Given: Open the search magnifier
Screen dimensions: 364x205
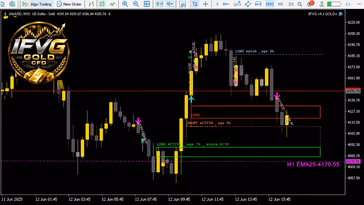Looking at the screenshot, I should point(300,4).
